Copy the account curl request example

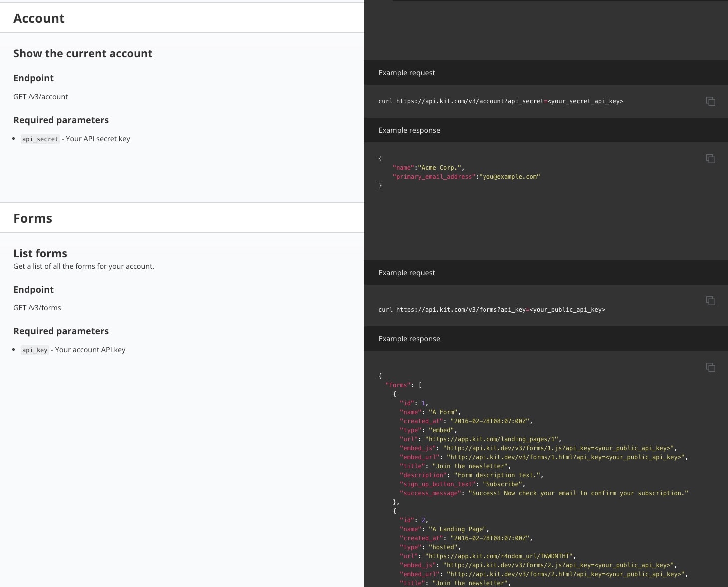point(710,101)
